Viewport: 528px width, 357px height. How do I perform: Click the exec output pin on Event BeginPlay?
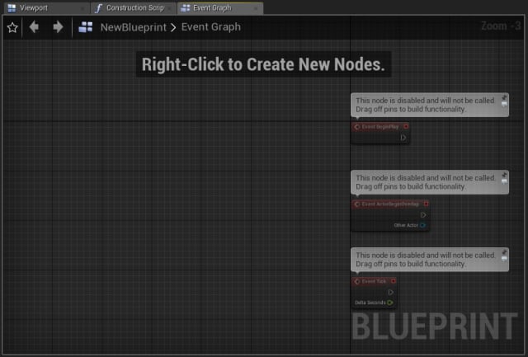(x=403, y=138)
